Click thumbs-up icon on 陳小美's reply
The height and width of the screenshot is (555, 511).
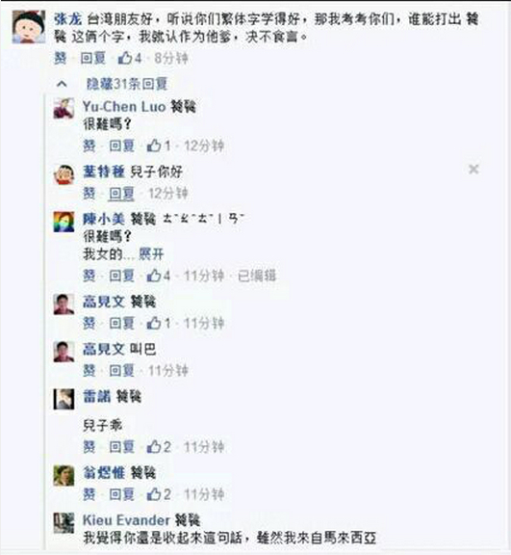tap(154, 276)
